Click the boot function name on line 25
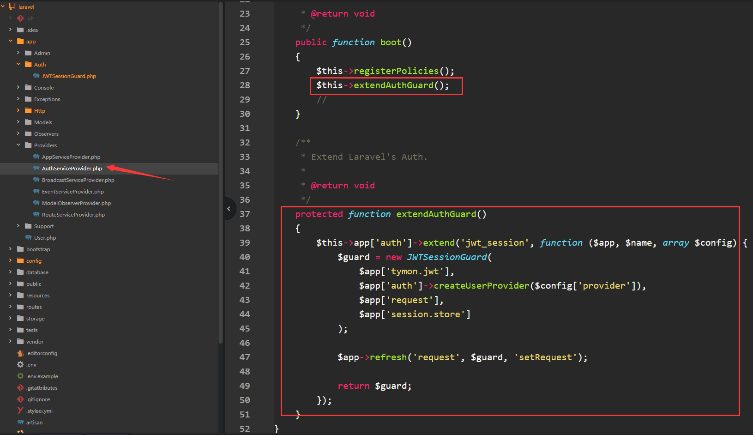 391,42
